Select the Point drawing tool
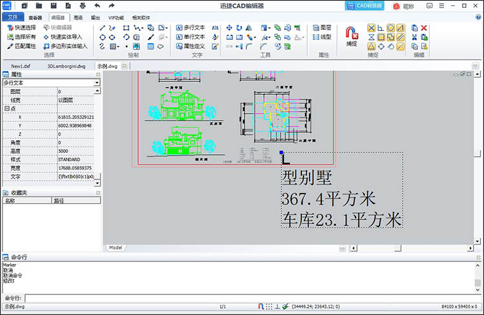484x315 pixels. click(126, 46)
